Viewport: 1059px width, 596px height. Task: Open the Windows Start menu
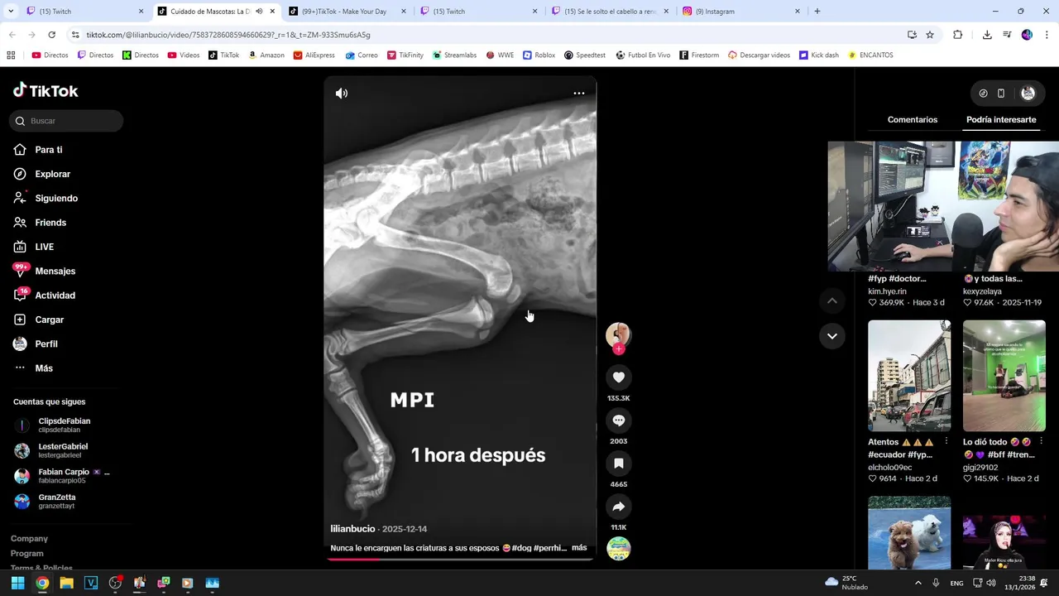pyautogui.click(x=17, y=583)
